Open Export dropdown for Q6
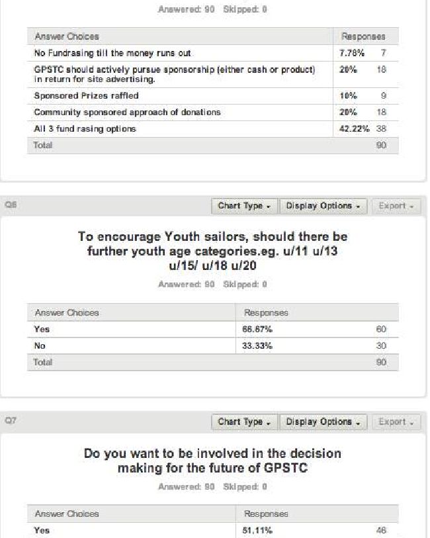The image size is (430, 538). 396,206
